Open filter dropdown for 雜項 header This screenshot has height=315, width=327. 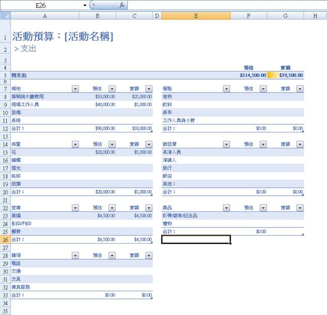click(x=75, y=256)
